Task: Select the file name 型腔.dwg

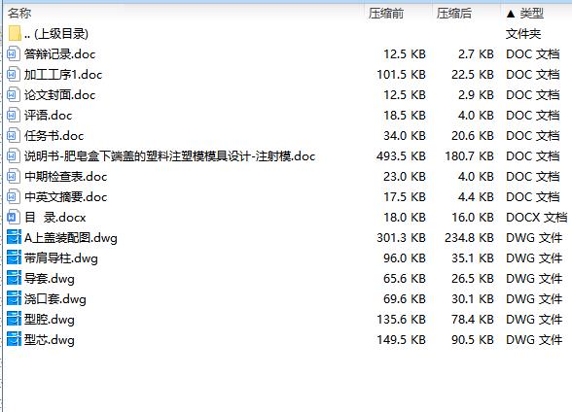Action: pos(50,320)
